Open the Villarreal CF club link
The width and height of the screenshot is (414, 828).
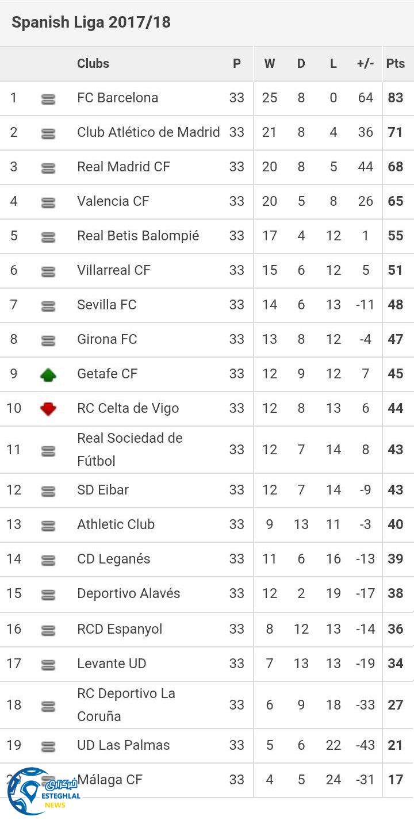[114, 270]
